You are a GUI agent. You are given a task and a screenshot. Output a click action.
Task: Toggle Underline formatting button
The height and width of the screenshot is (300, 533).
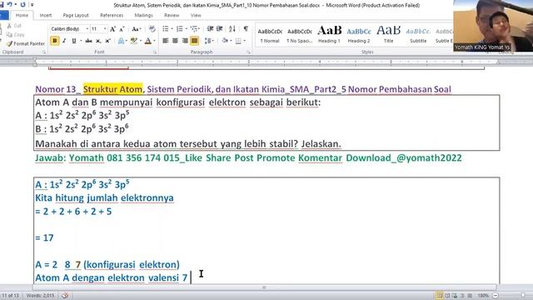[74, 41]
